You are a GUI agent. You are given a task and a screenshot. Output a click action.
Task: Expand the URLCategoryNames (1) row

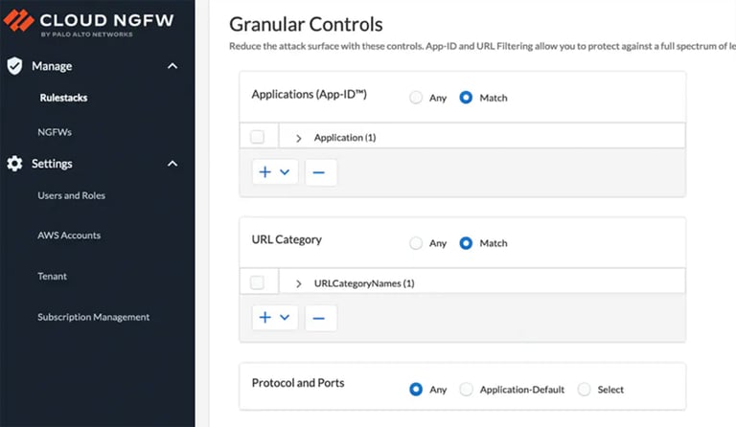(x=299, y=284)
